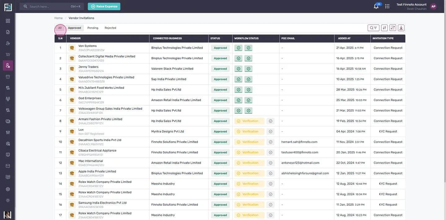Screen dimensions: 446x220
Task: Open the column configuration swap icon
Action: 393,28
